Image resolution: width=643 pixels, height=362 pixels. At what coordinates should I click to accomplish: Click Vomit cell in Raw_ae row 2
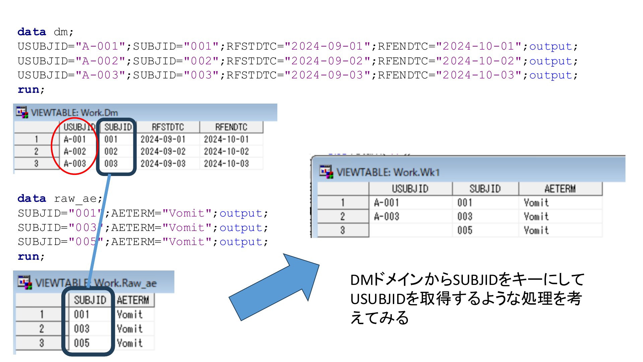click(x=133, y=329)
